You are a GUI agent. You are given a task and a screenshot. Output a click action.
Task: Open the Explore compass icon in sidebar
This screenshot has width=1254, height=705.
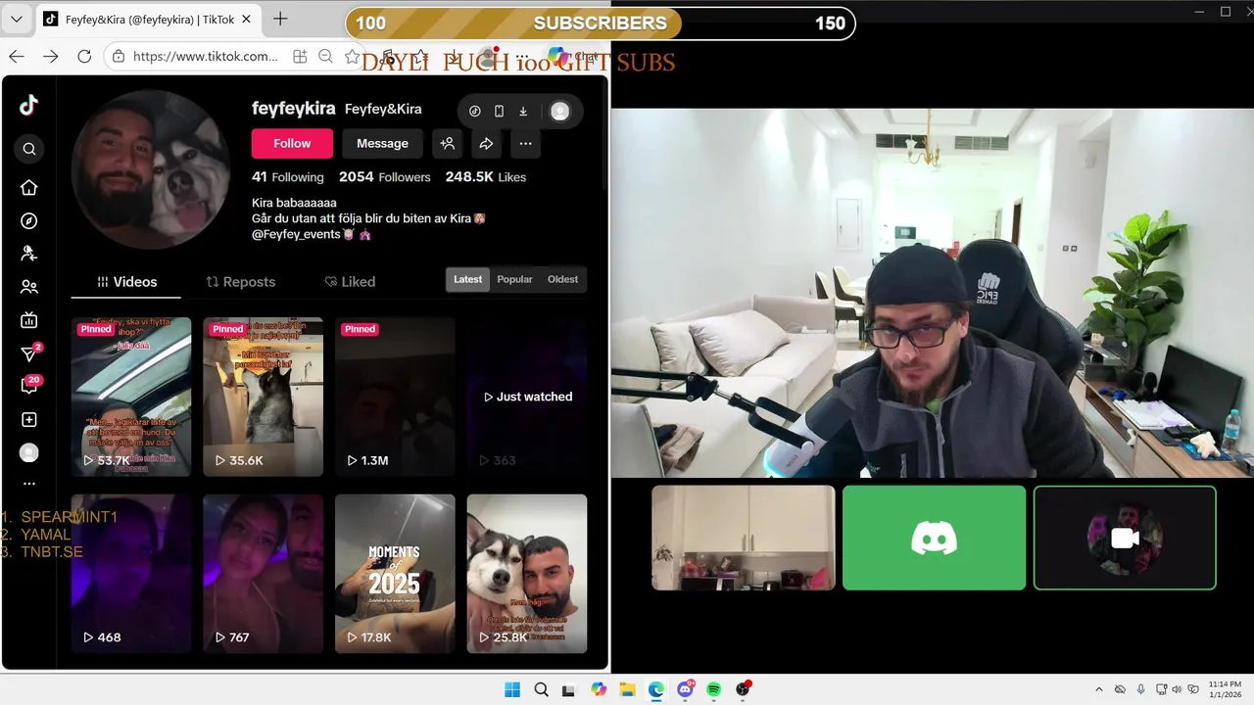coord(29,221)
